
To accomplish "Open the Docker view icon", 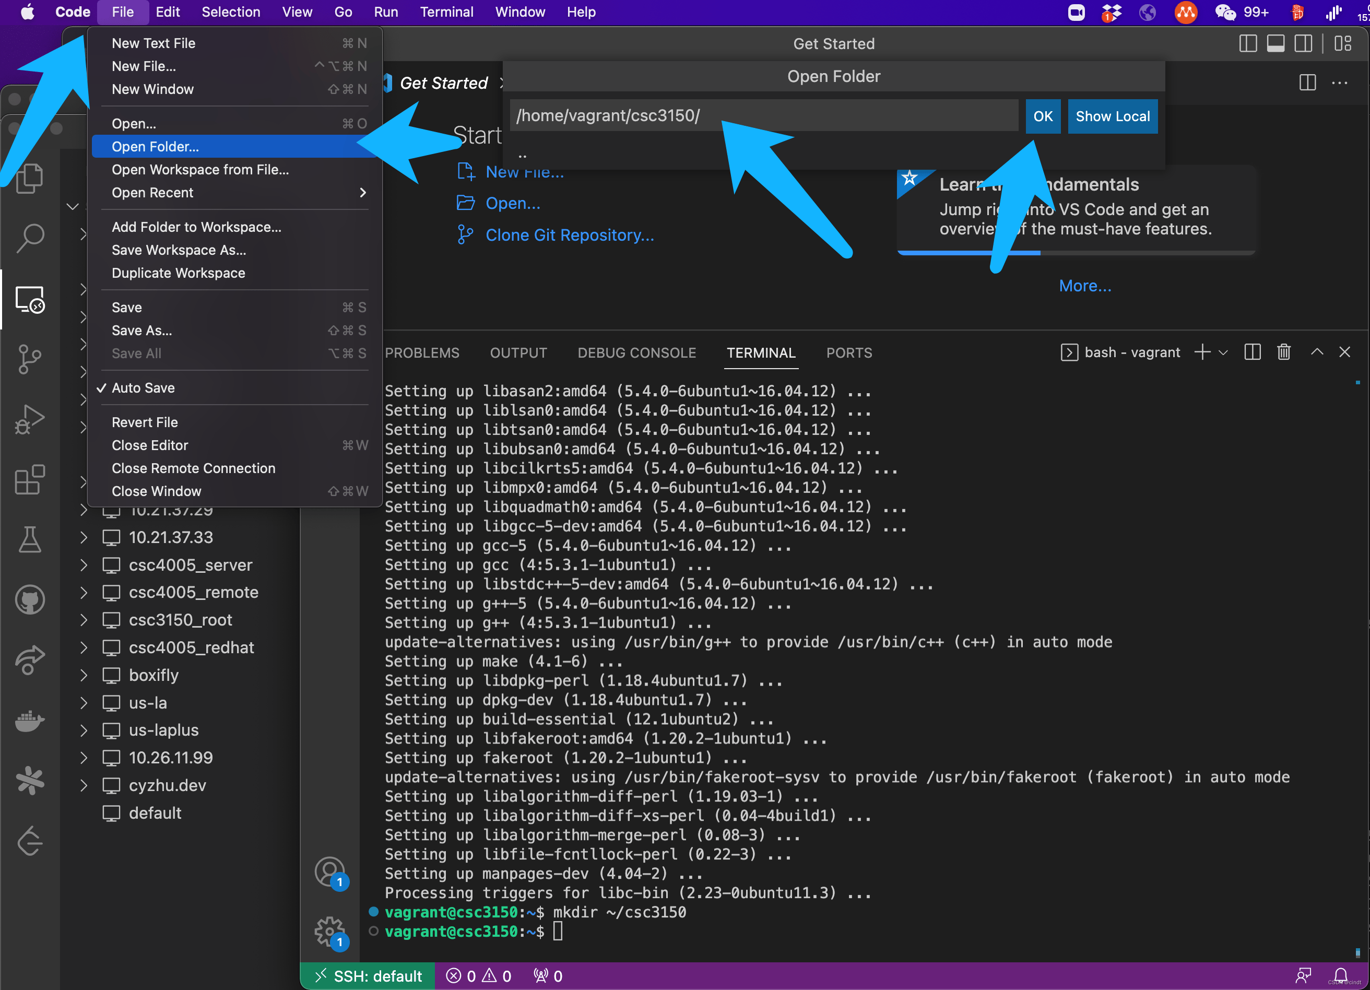I will tap(29, 721).
